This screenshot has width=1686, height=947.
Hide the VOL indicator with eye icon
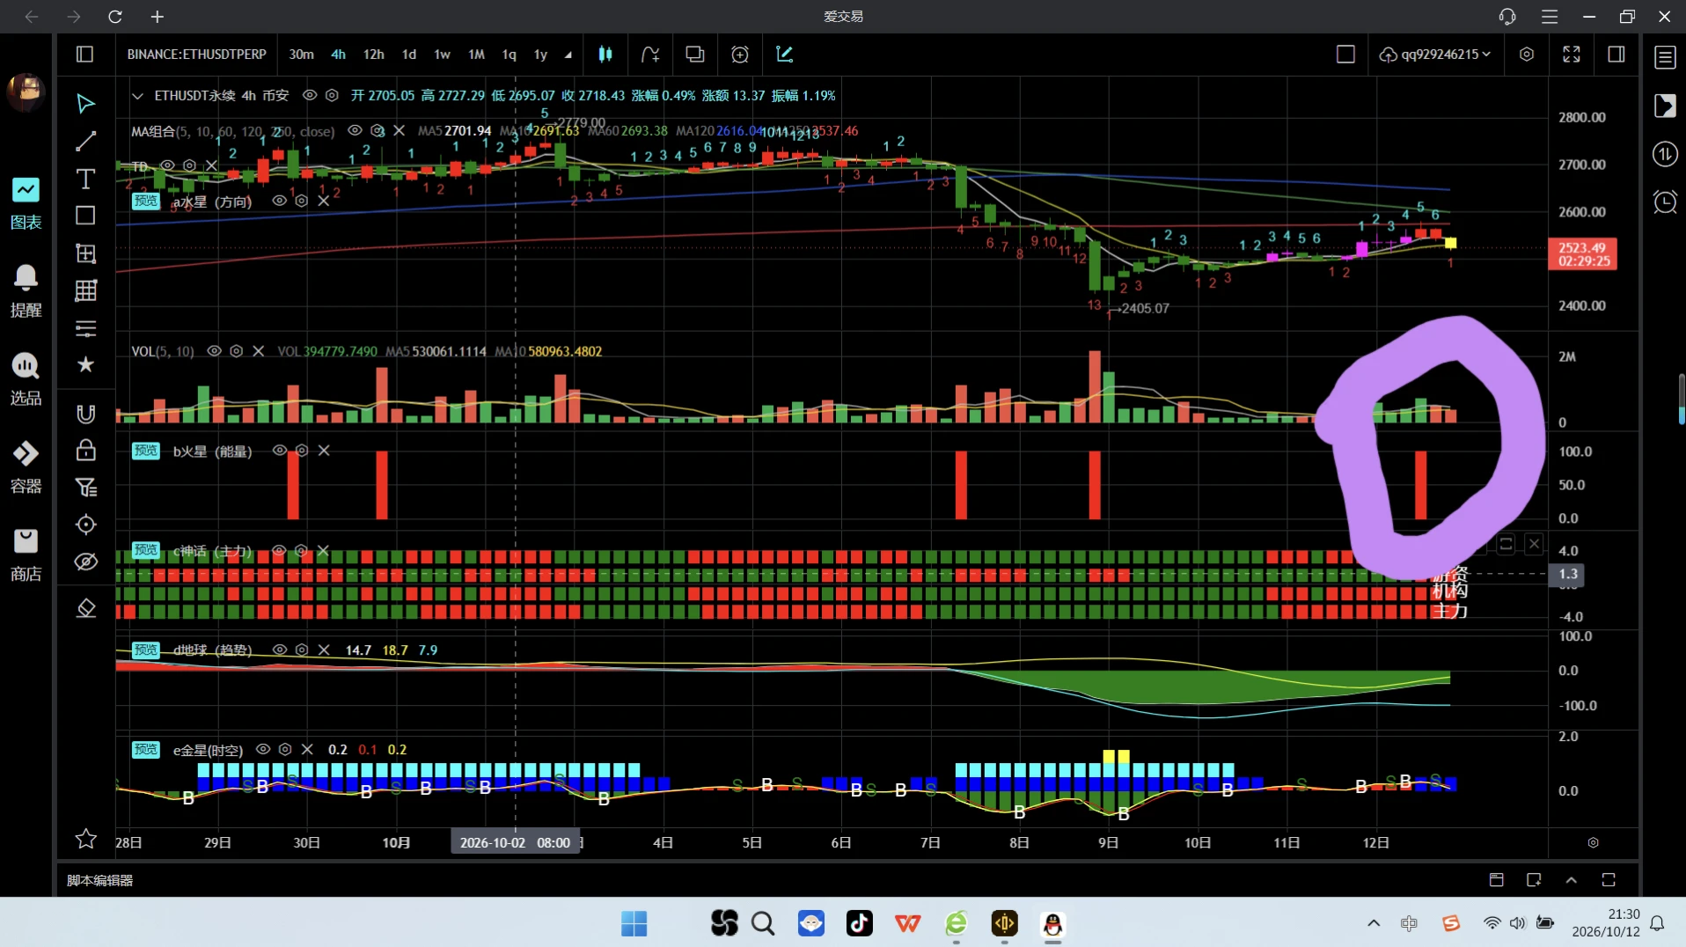214,351
